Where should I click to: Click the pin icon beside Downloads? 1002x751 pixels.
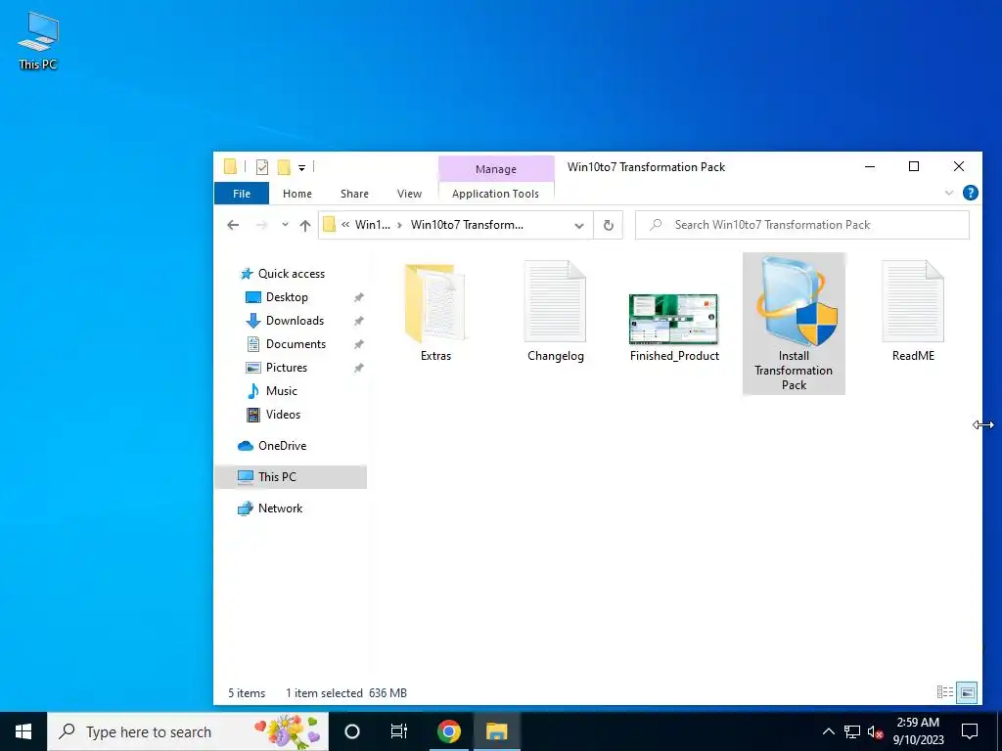[x=358, y=321]
